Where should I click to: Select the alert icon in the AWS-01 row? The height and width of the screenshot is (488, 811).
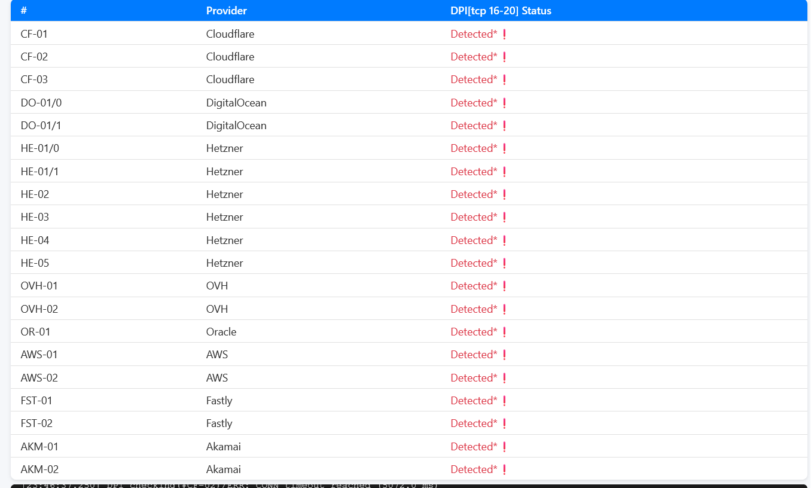[x=504, y=355]
